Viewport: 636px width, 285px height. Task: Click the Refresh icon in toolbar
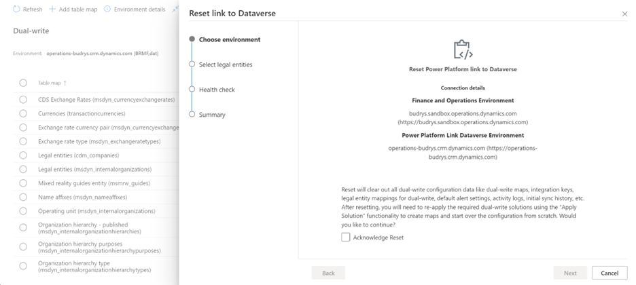point(16,9)
